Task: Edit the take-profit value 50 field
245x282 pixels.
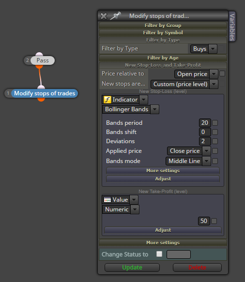Action: [x=204, y=221]
